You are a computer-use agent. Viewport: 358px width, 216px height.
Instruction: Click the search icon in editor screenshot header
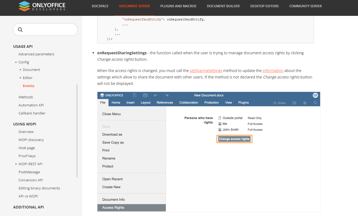click(x=315, y=103)
